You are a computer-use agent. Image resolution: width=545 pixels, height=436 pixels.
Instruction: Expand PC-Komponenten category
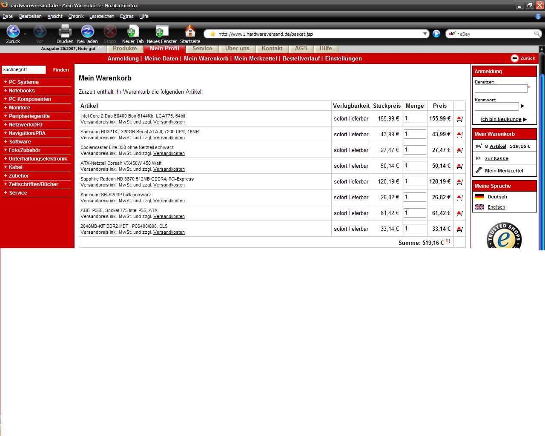[30, 99]
